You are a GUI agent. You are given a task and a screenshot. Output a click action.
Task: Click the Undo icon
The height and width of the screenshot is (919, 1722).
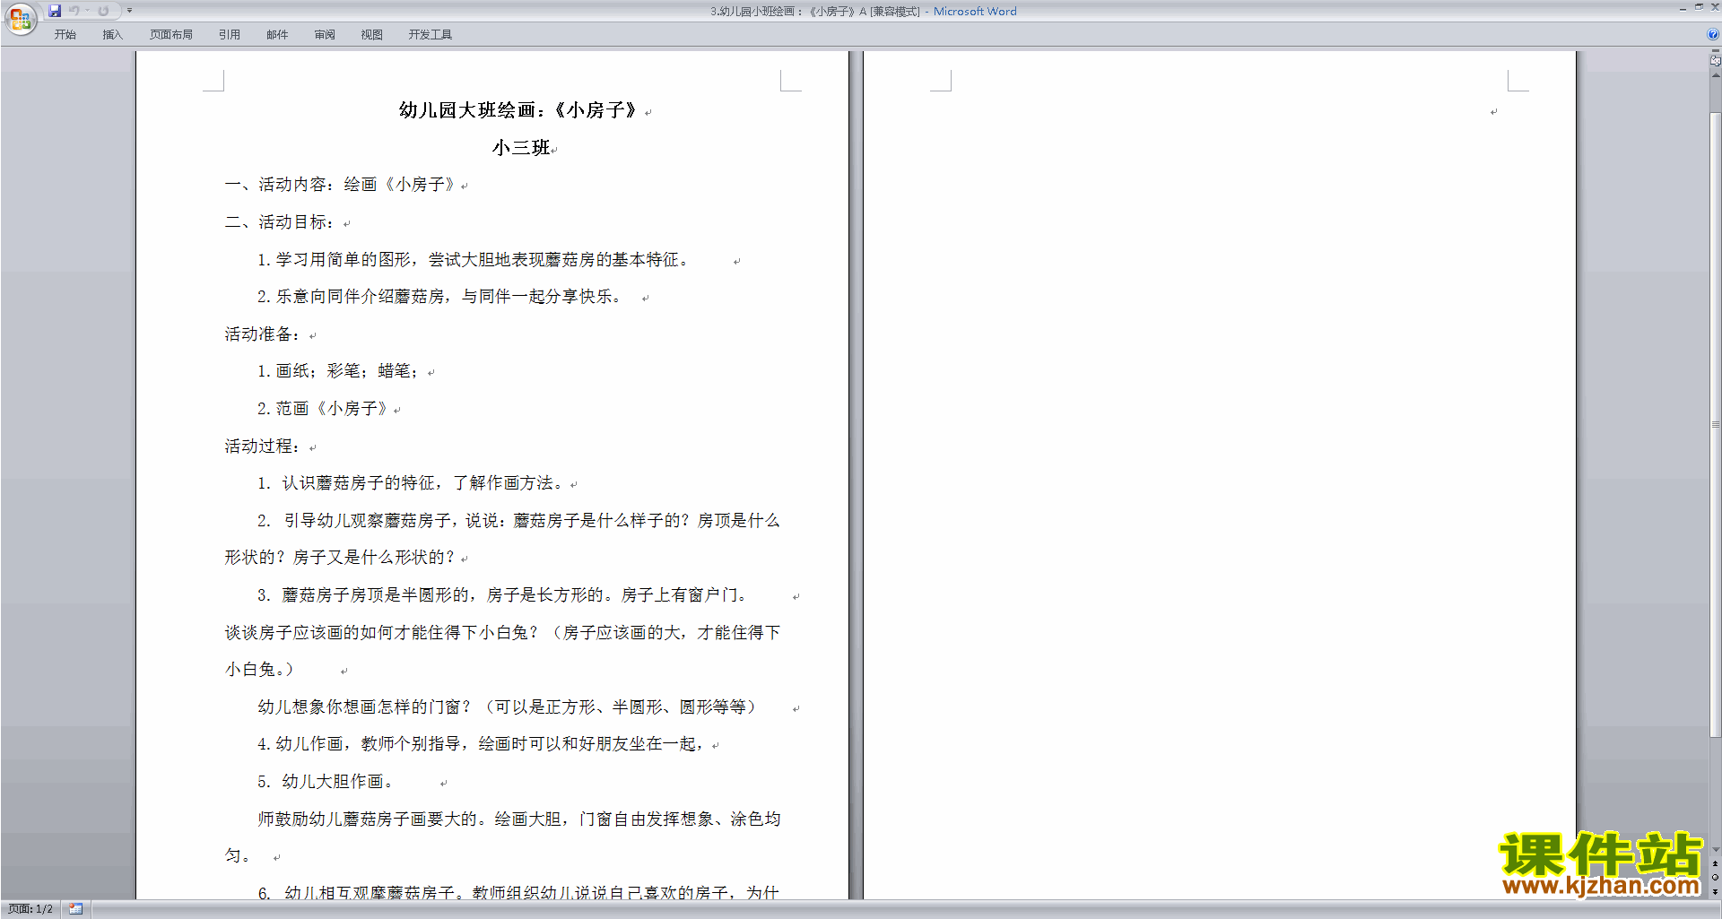pyautogui.click(x=74, y=11)
